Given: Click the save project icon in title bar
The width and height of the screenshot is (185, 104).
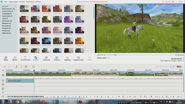Looking at the screenshot, I should 166,2.
